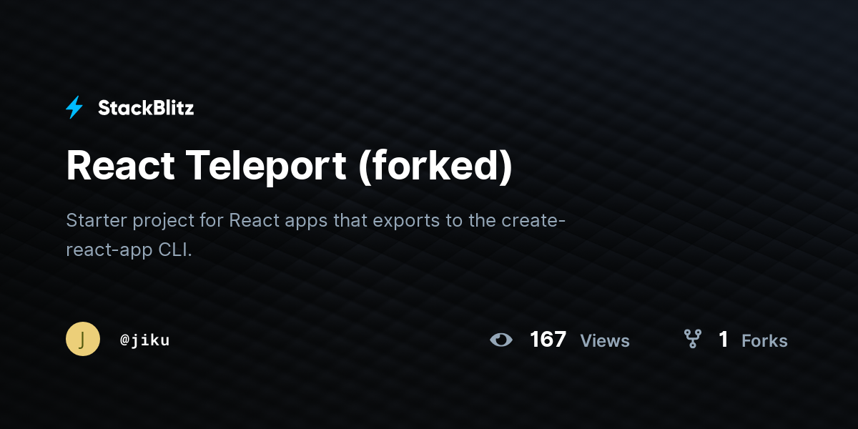This screenshot has height=429, width=858.
Task: Click the word React in heading
Action: pos(120,167)
